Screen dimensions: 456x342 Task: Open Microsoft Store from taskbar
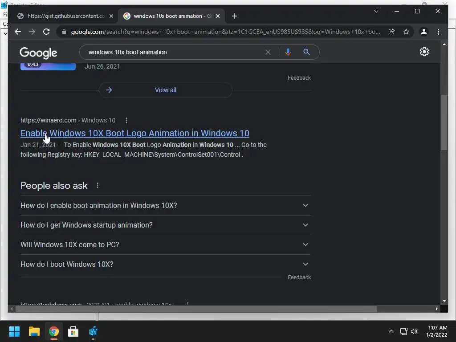tap(73, 331)
